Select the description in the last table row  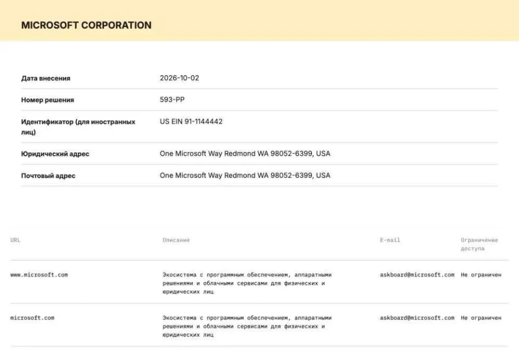tap(247, 326)
